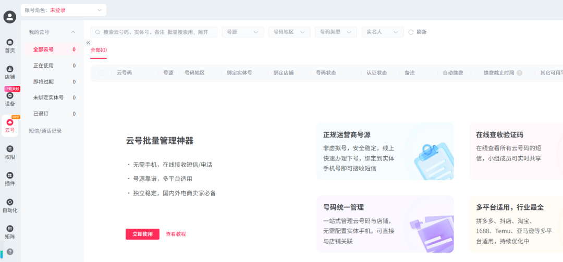Click the 正规运营商号源 card title

click(x=347, y=135)
